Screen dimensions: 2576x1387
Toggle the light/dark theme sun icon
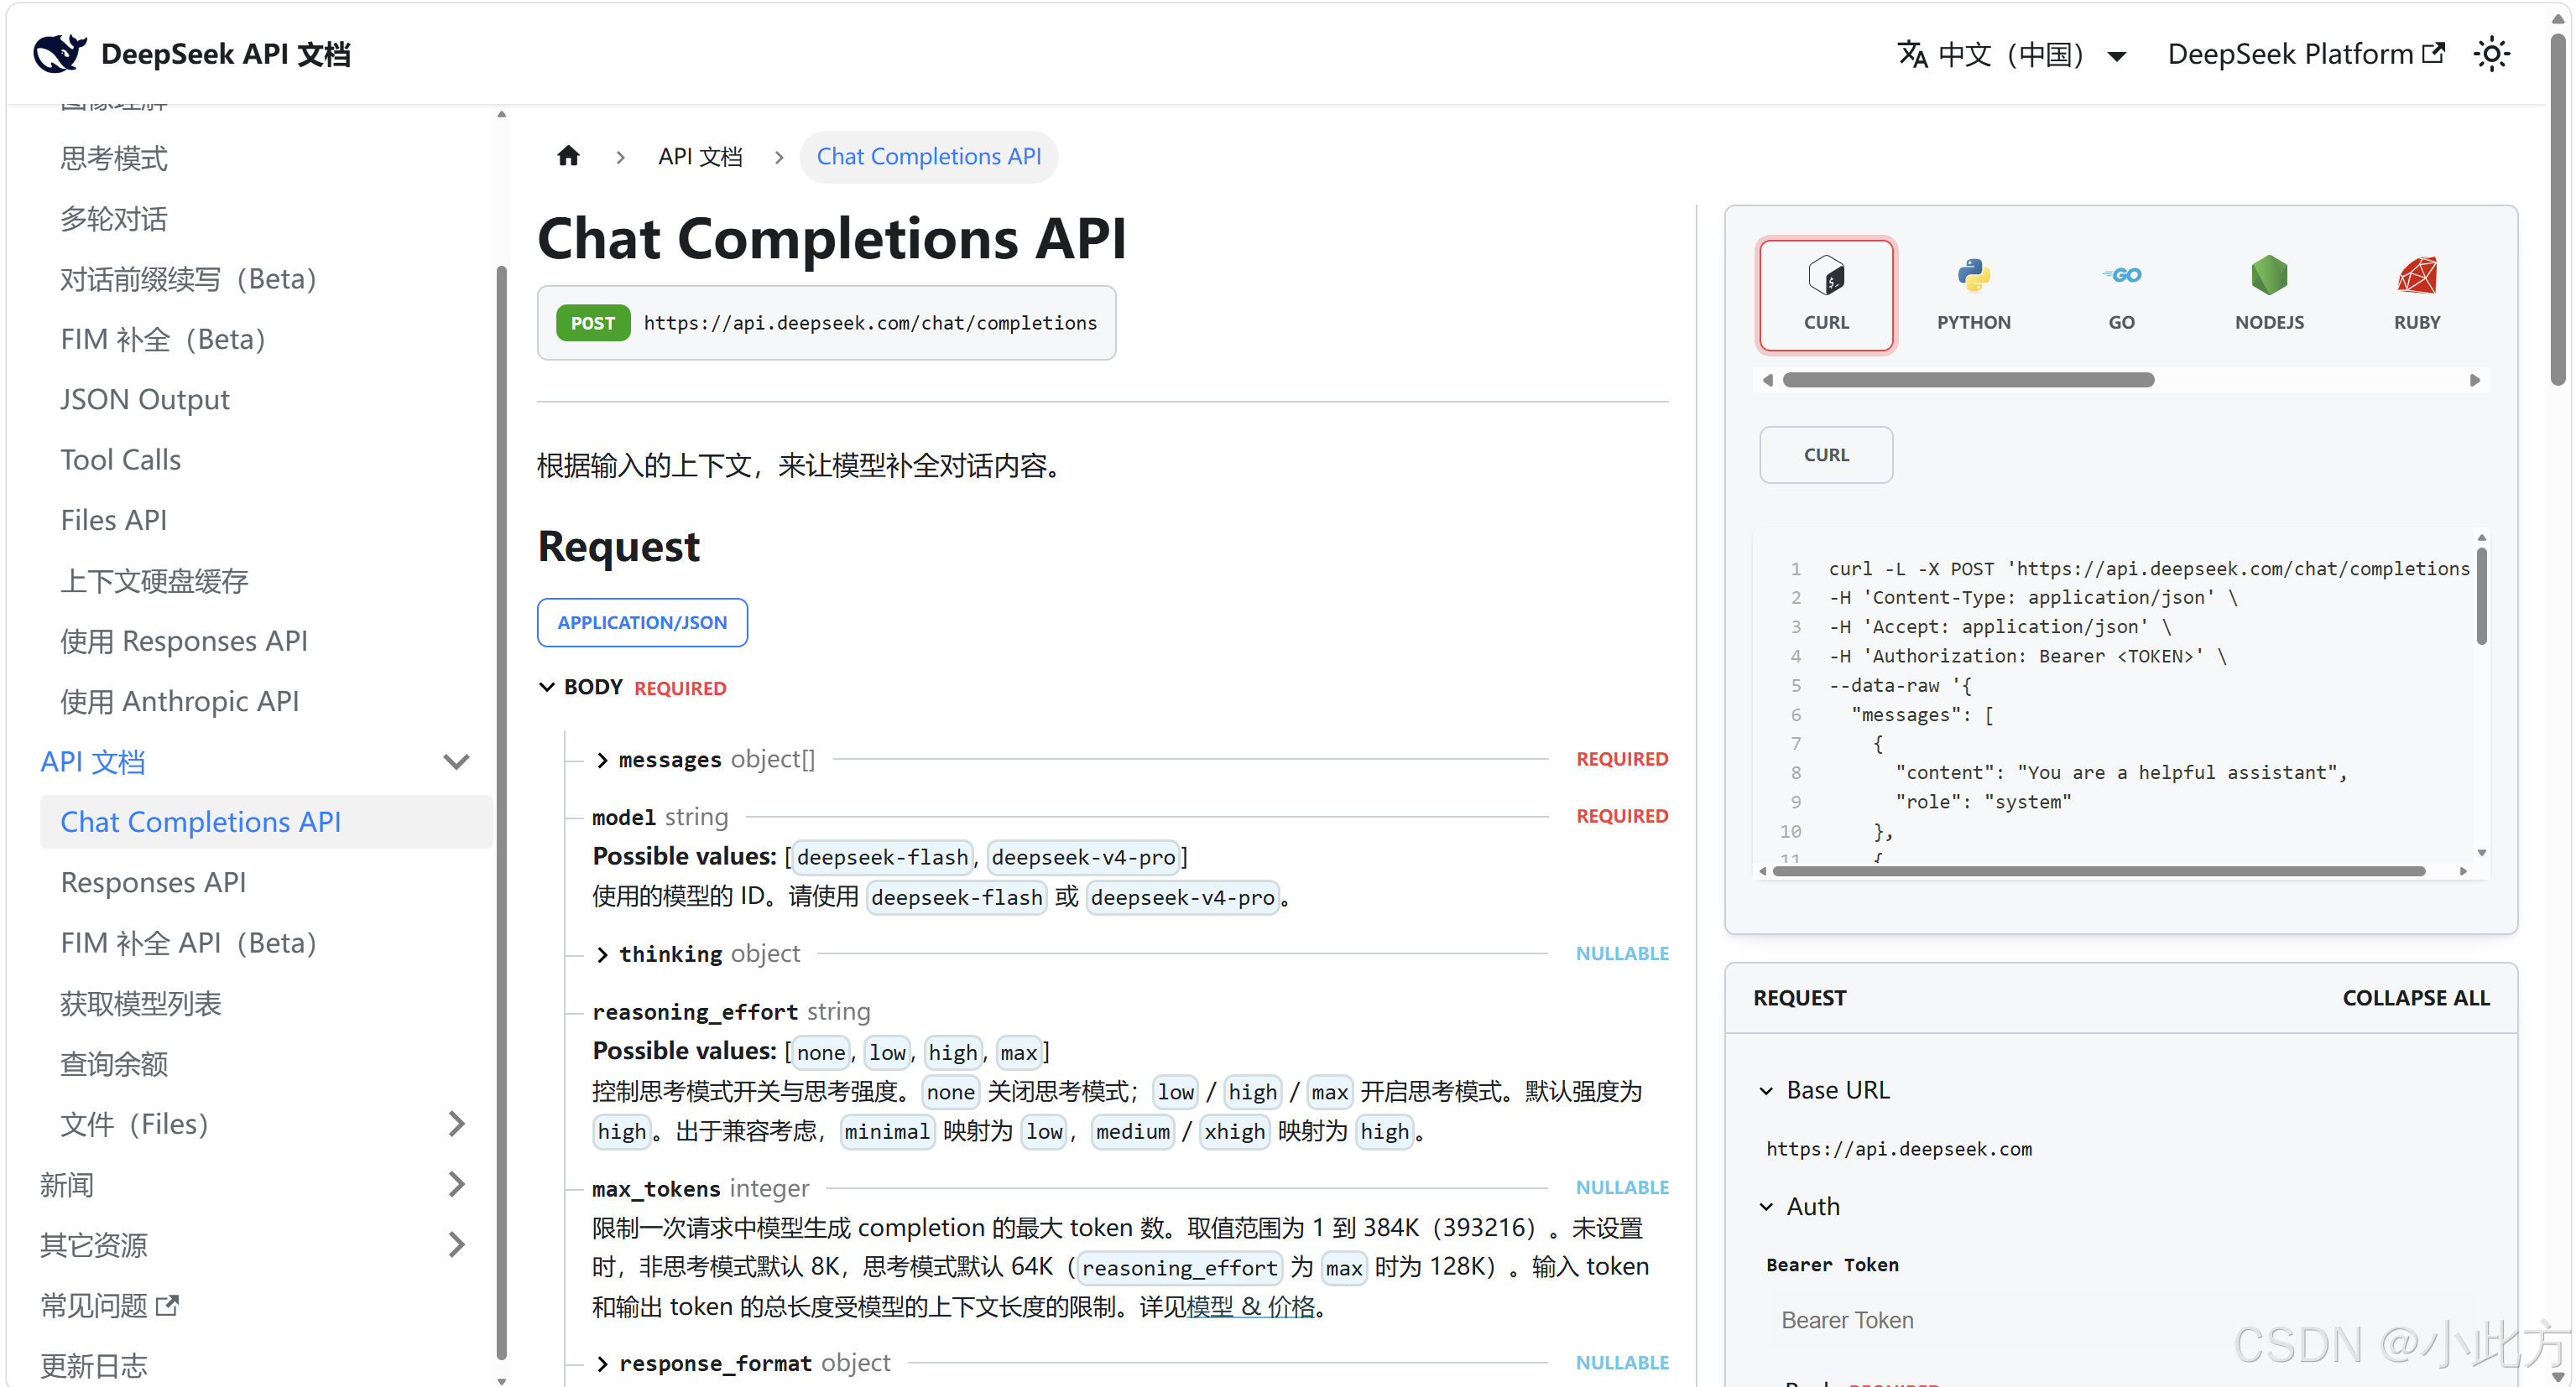pos(2491,54)
